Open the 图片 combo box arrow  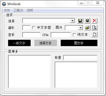click(80, 28)
